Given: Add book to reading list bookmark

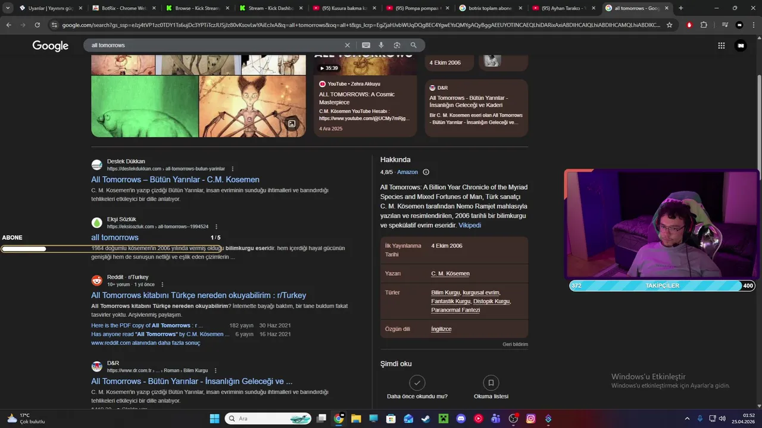Looking at the screenshot, I should click(491, 382).
